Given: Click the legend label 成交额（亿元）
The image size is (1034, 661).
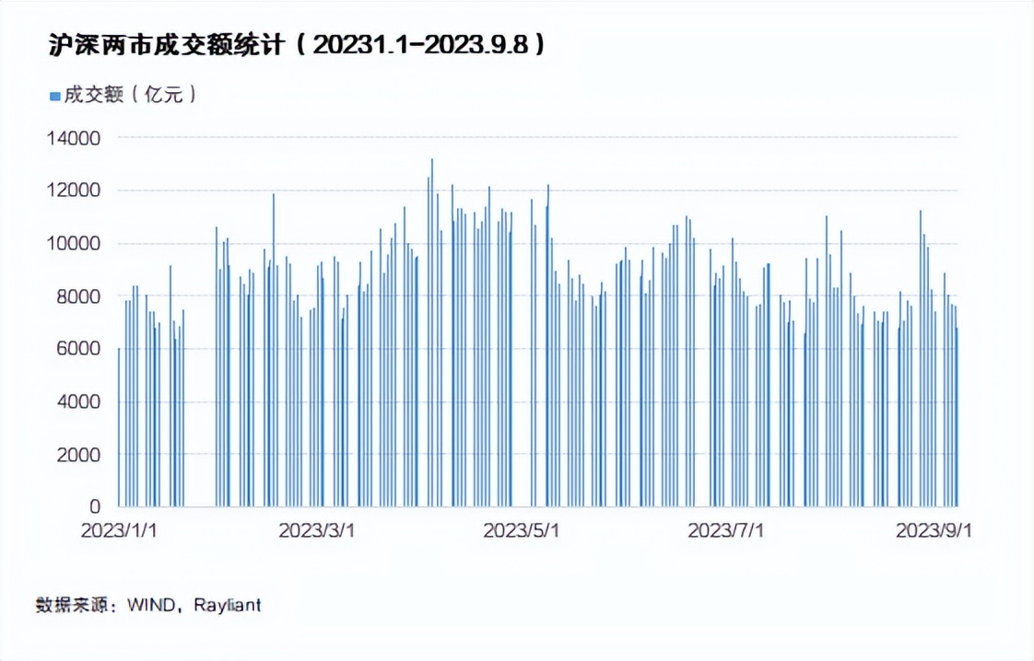Looking at the screenshot, I should pos(130,95).
